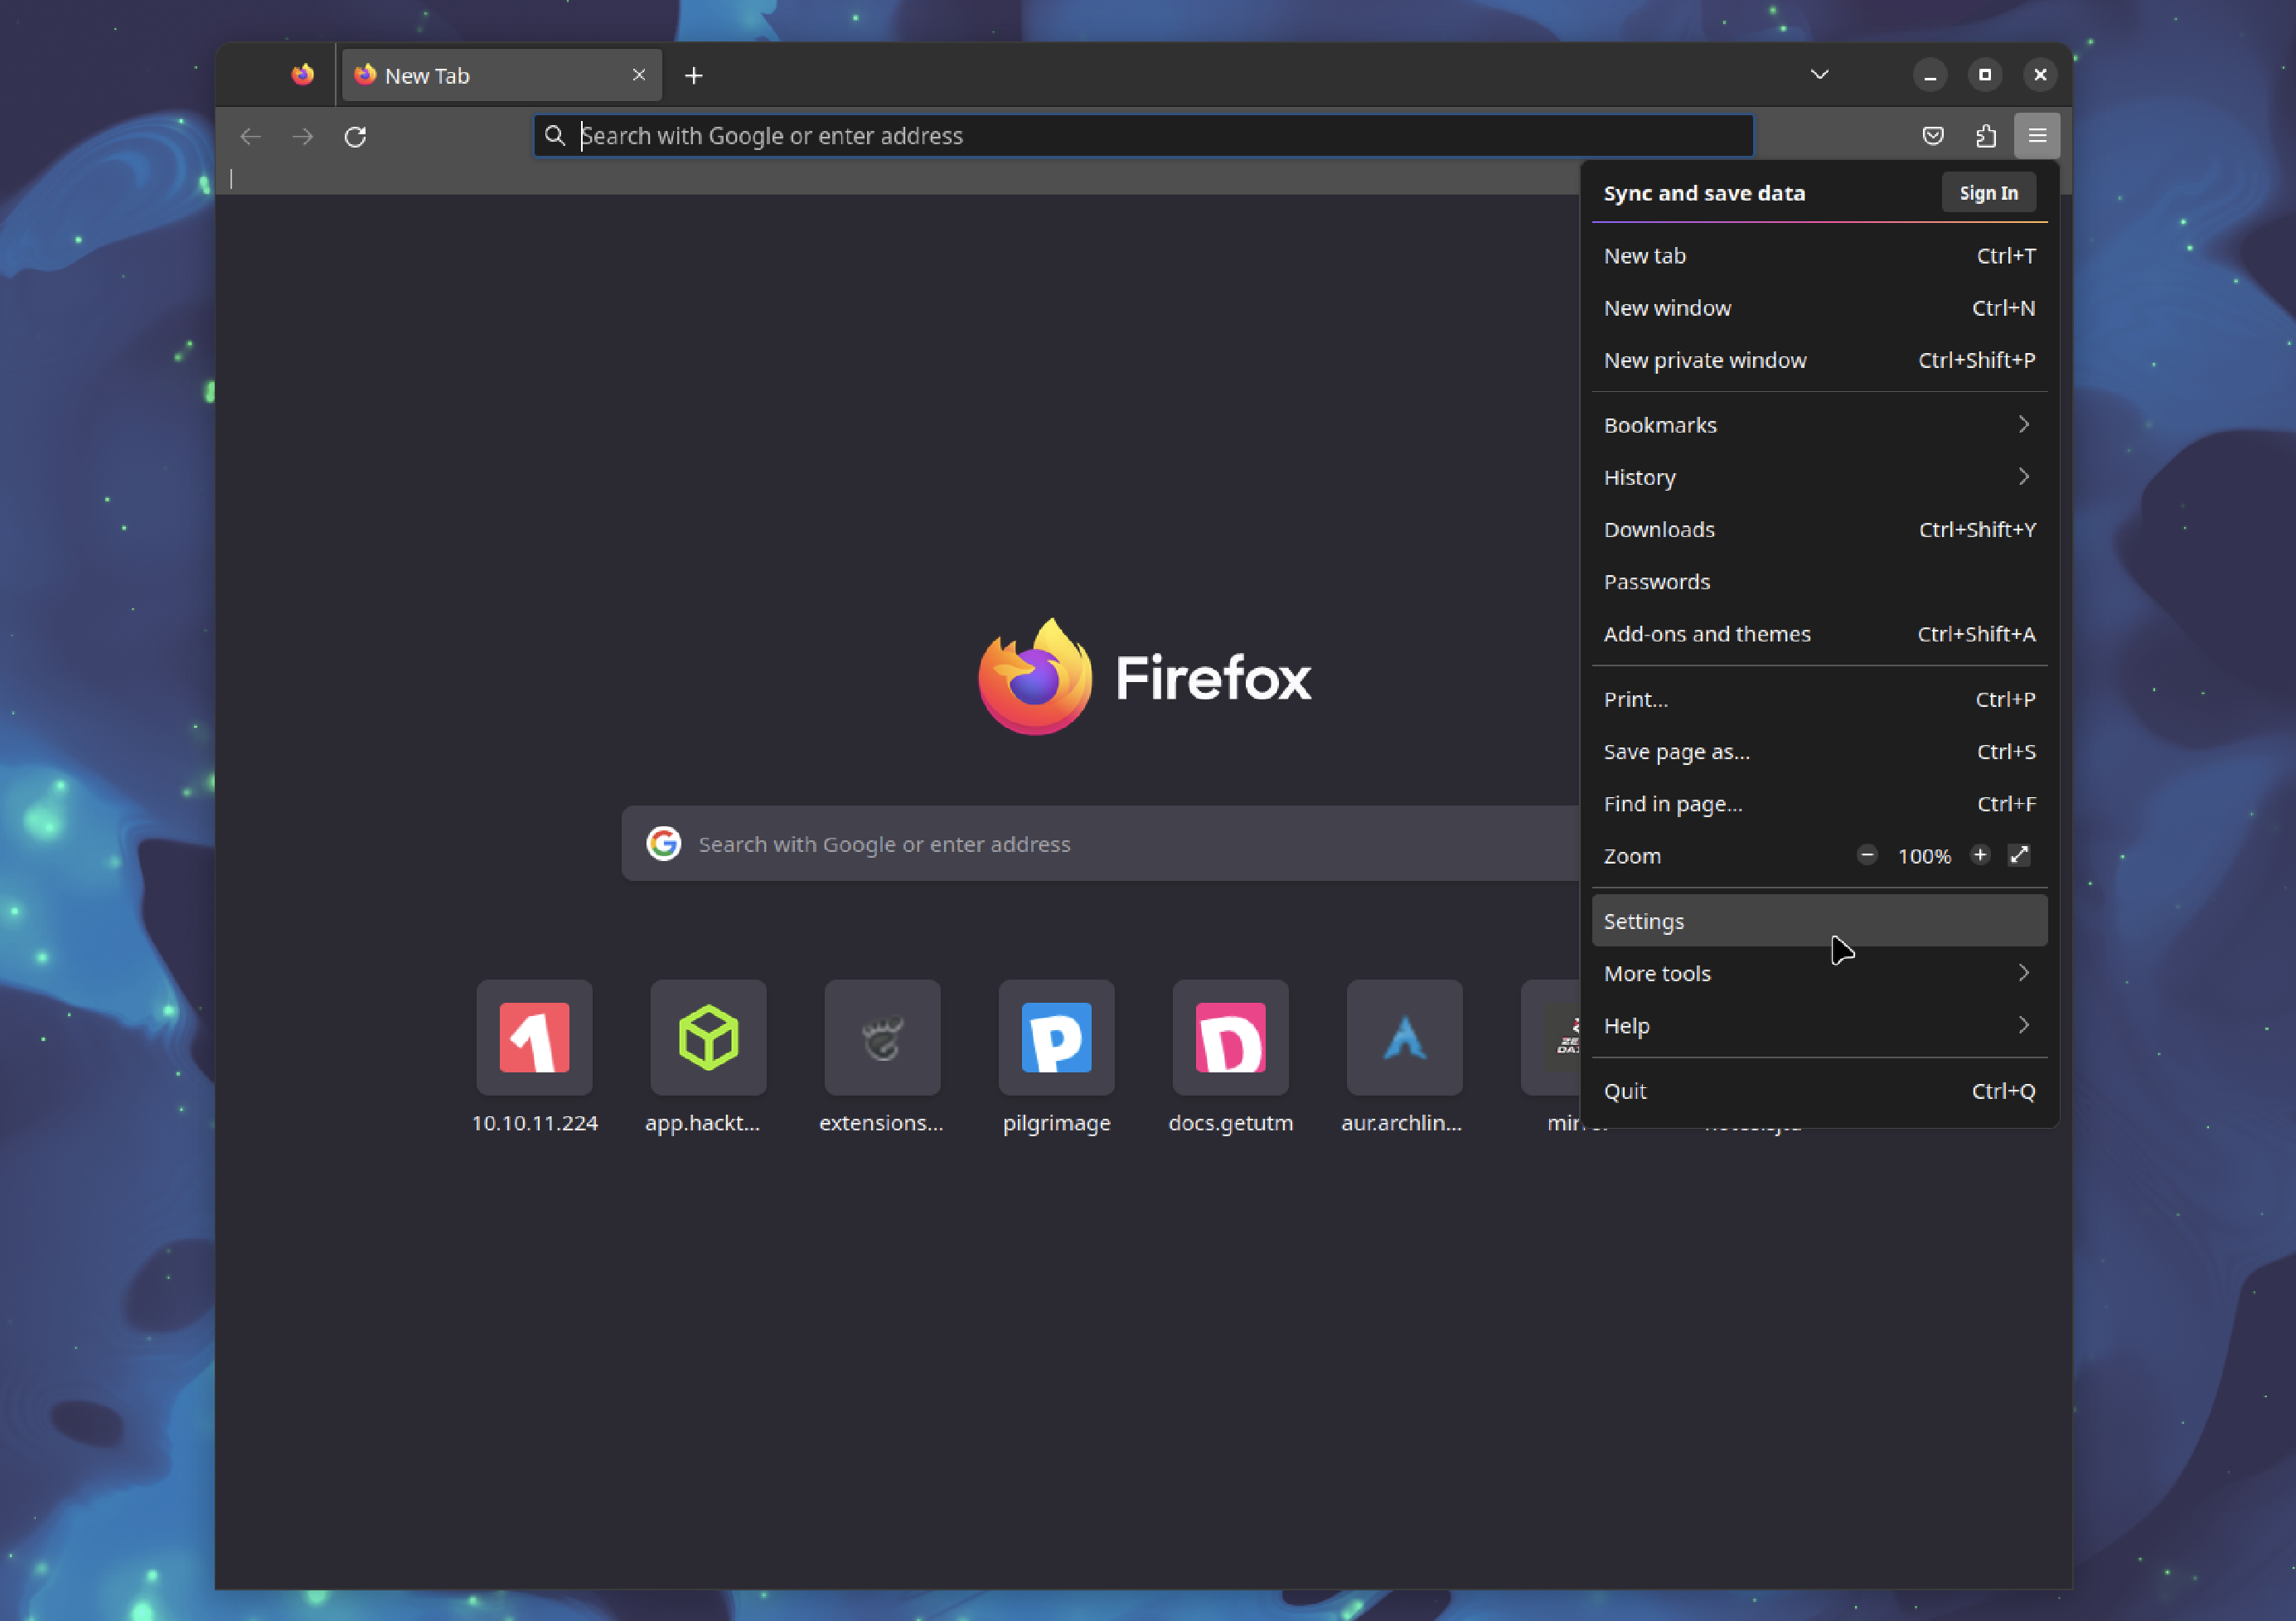2296x1621 pixels.
Task: Go forward one page
Action: pyautogui.click(x=302, y=136)
